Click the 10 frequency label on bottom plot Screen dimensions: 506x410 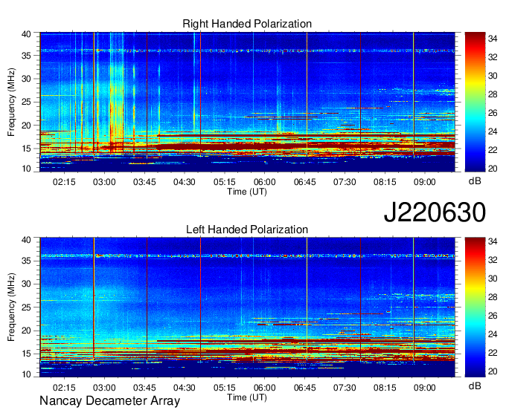(26, 374)
